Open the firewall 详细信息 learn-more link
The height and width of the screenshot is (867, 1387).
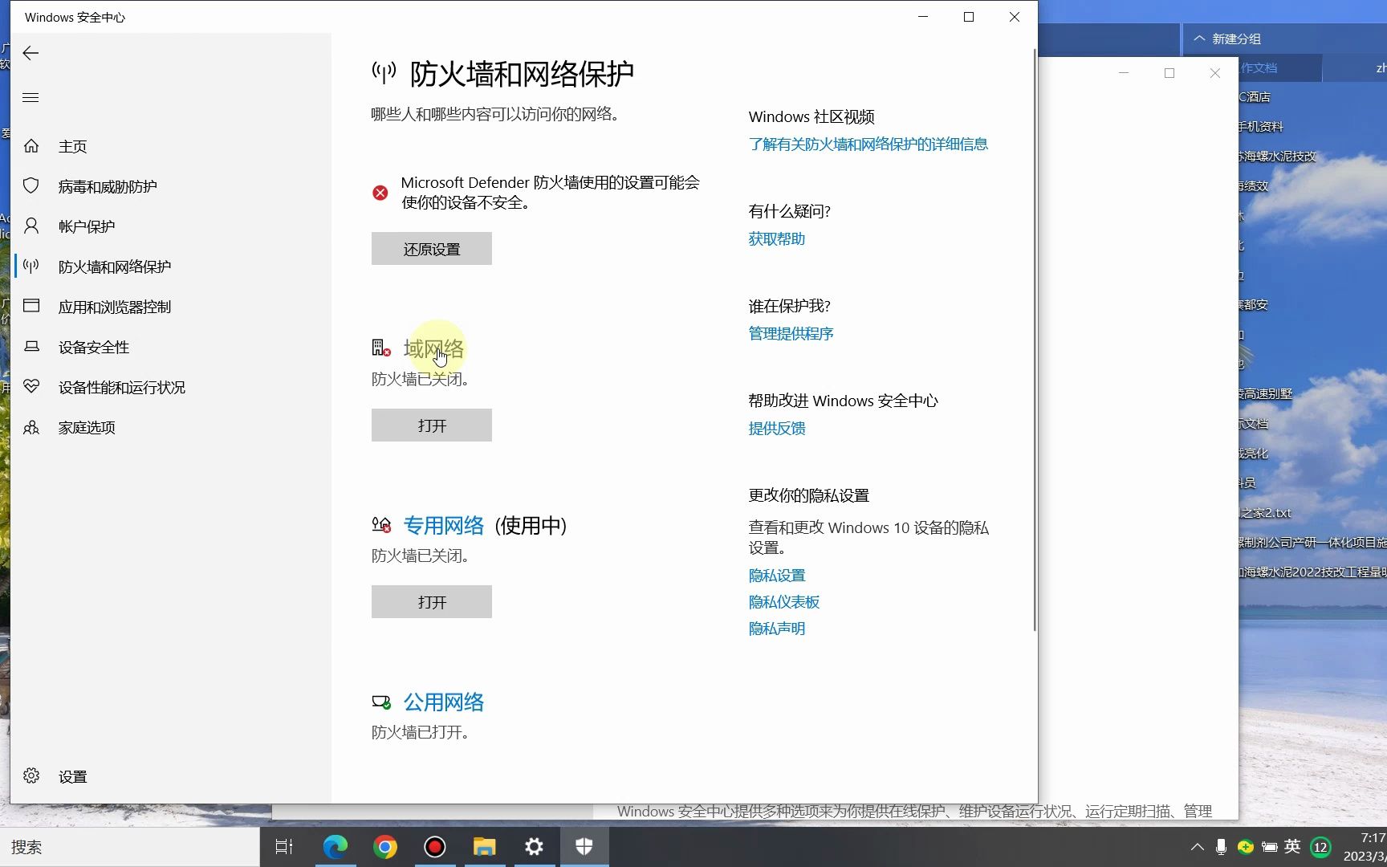click(868, 144)
